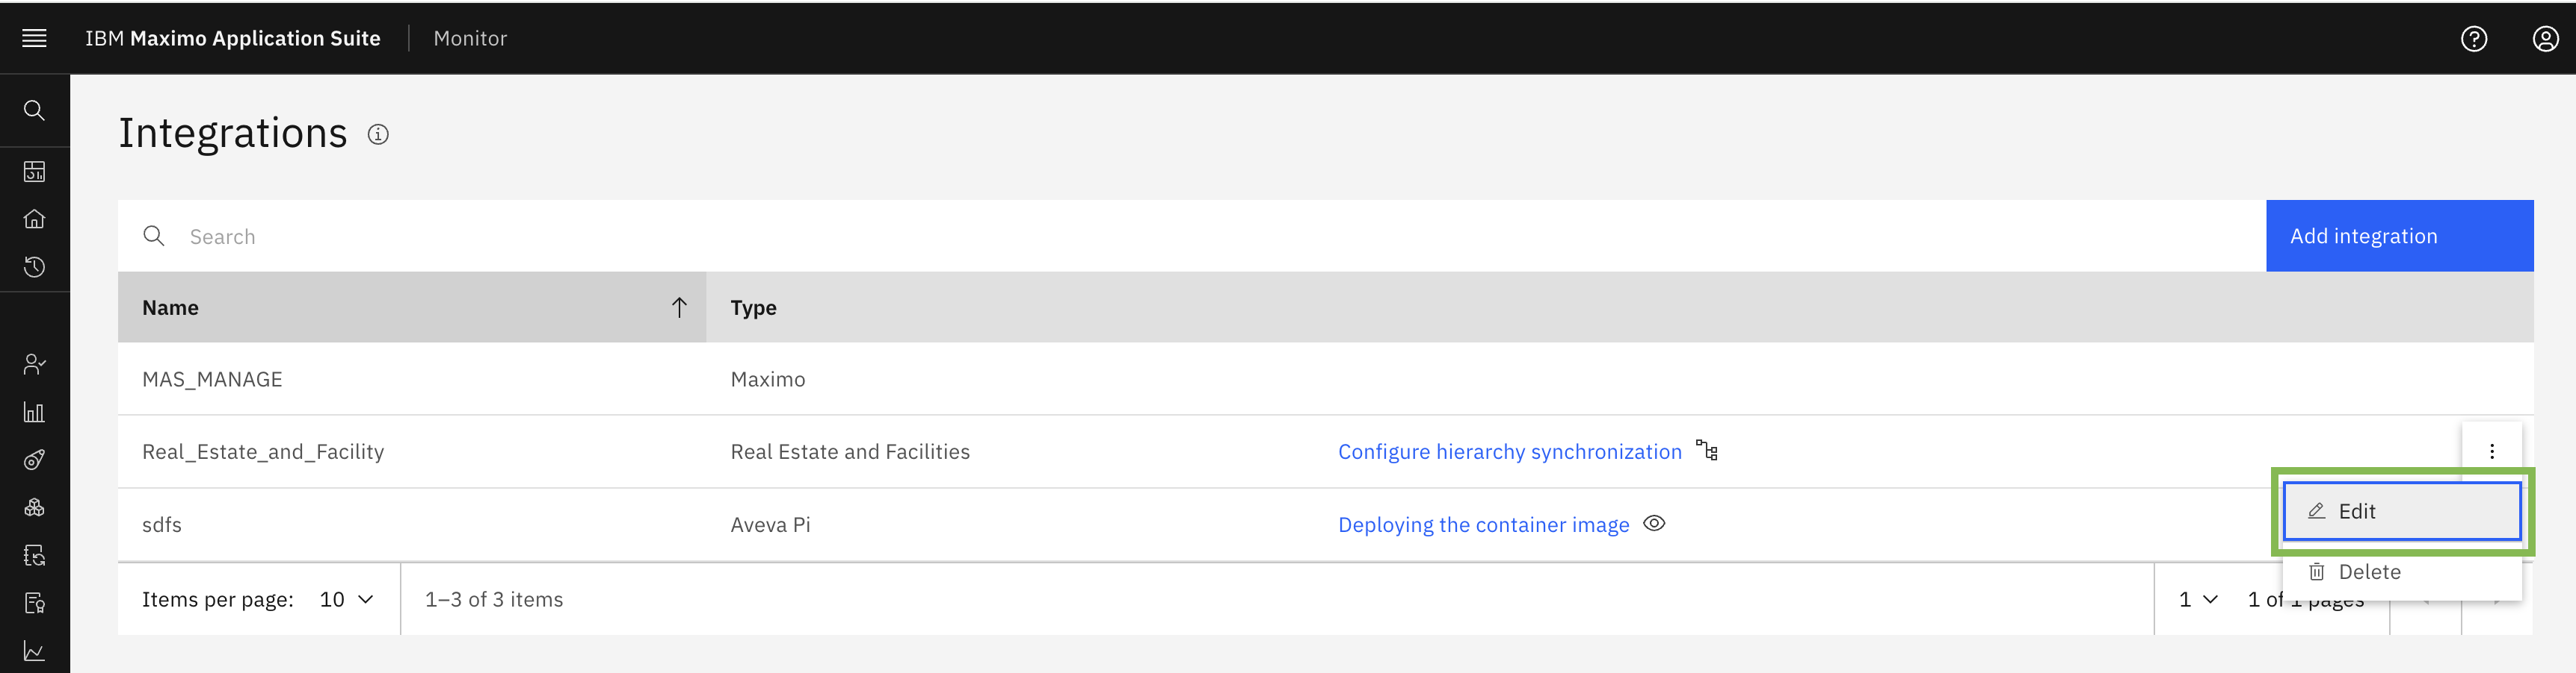Open the user profile icon

[2545, 38]
